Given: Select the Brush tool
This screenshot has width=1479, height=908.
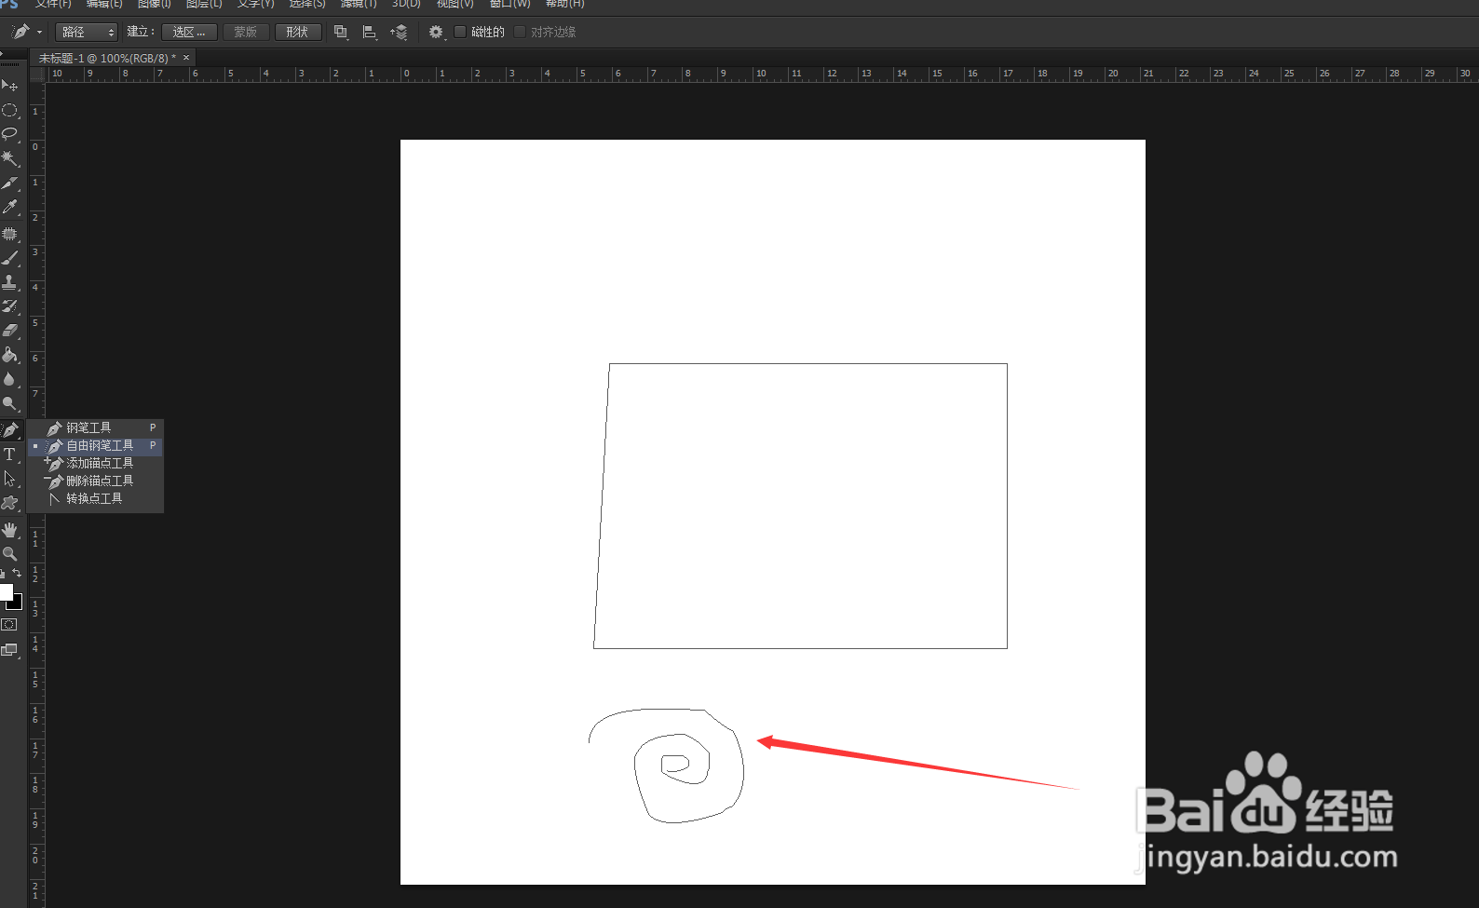Looking at the screenshot, I should (x=9, y=258).
